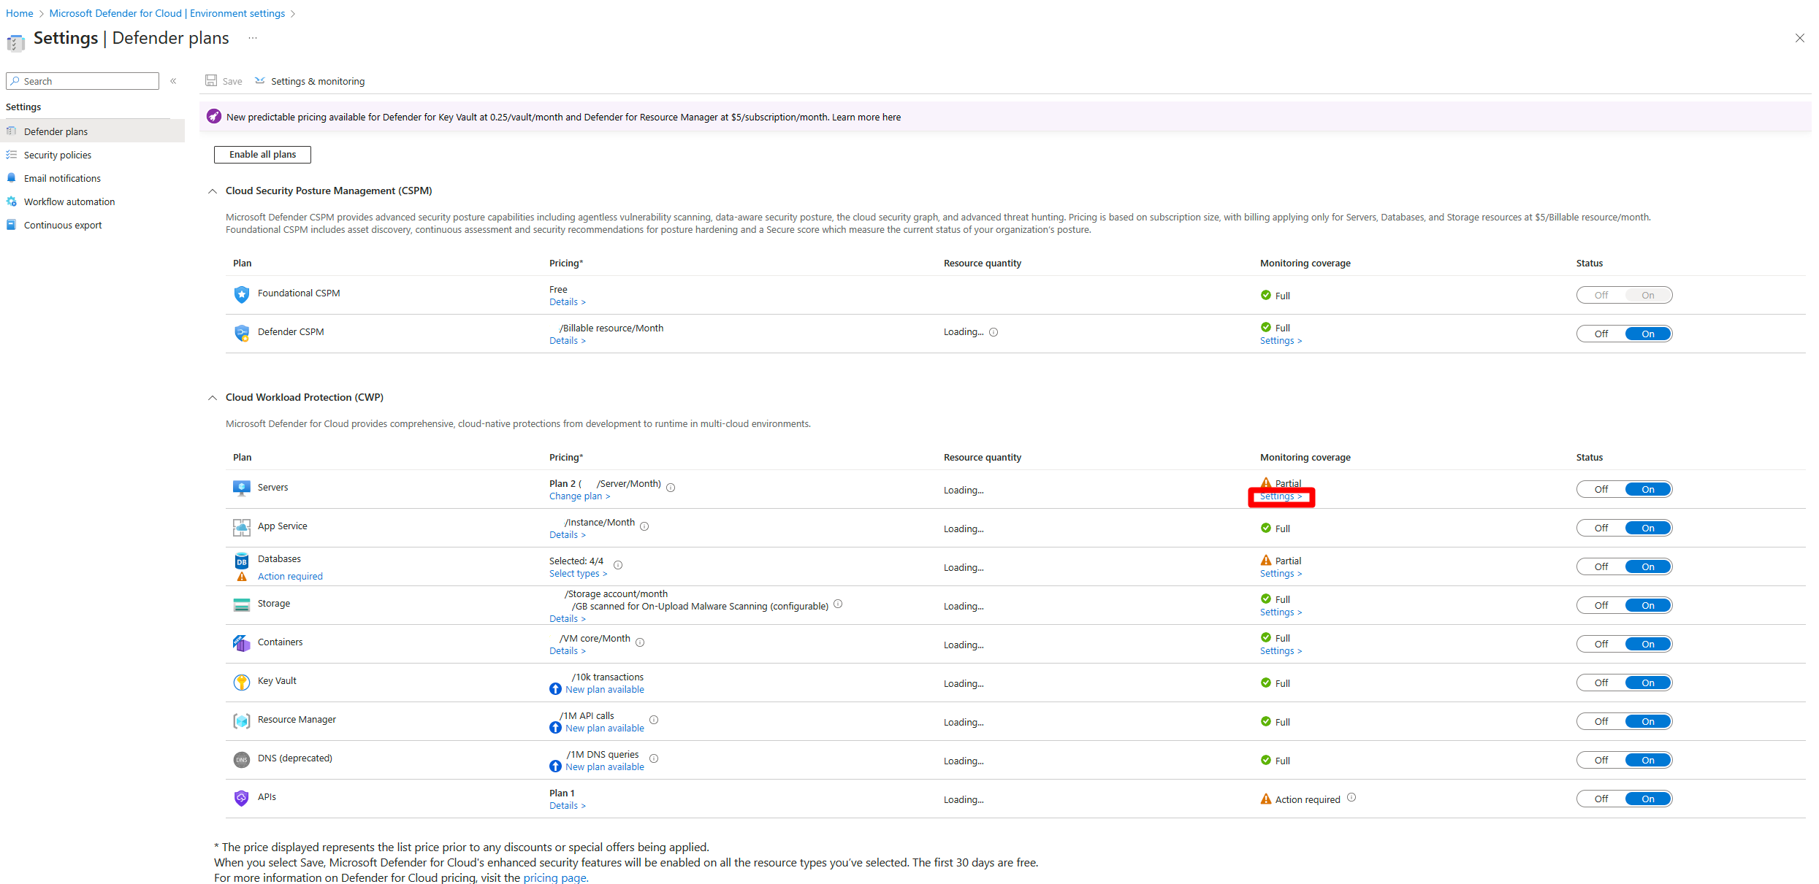This screenshot has width=1819, height=884.
Task: Collapse the Cloud Security Posture Management section
Action: [213, 191]
